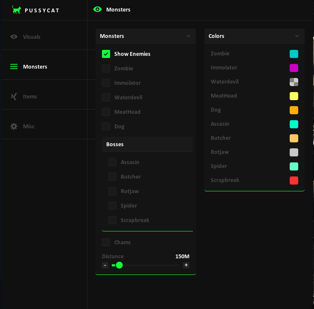
Task: Collapse the Monsters panel chevron
Action: (188, 36)
